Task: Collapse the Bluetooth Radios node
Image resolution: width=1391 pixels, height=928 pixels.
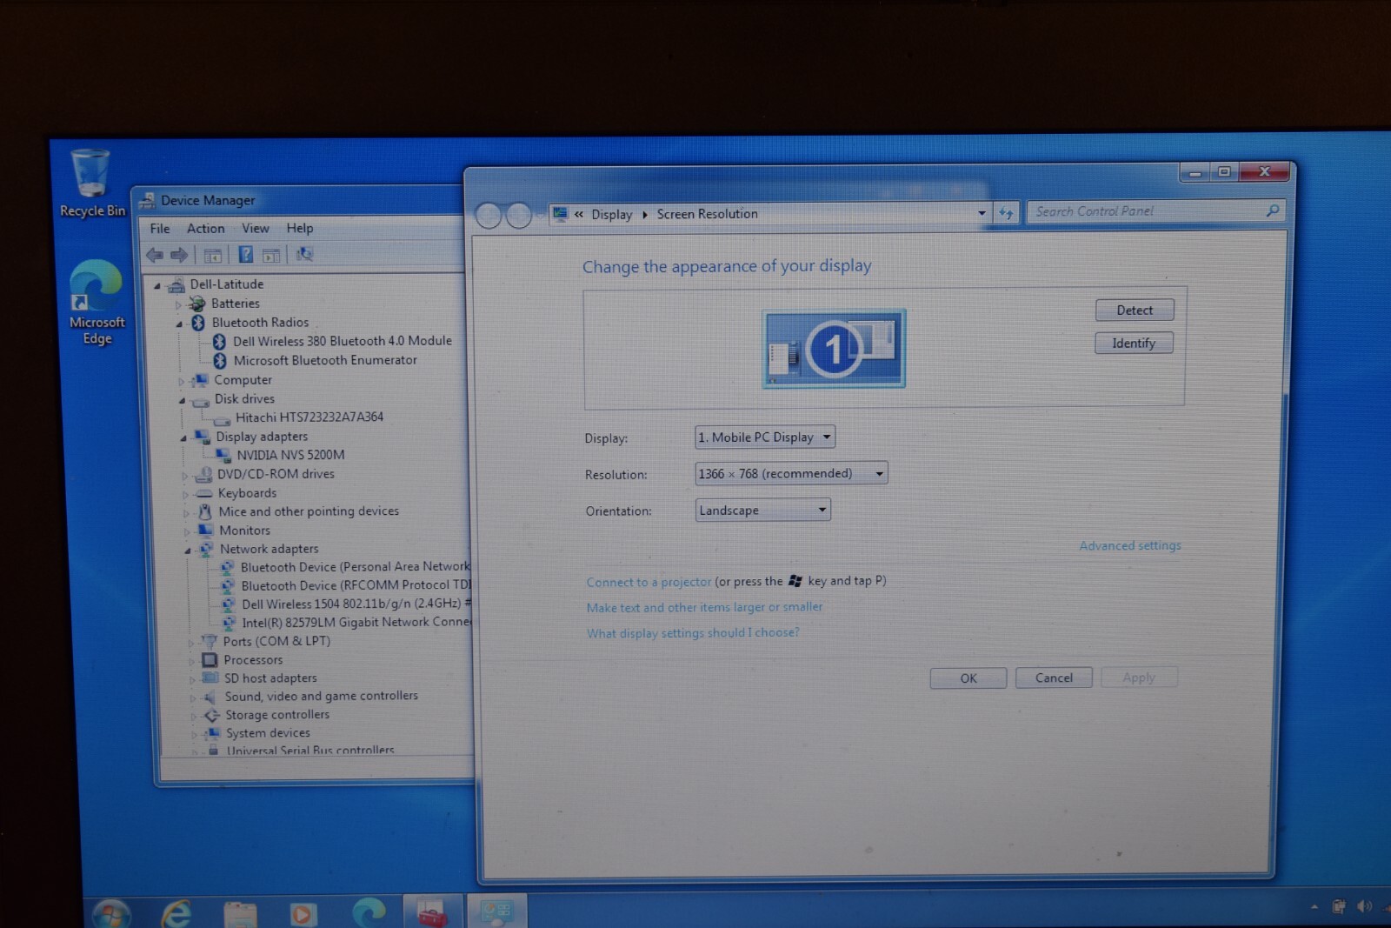Action: point(179,324)
